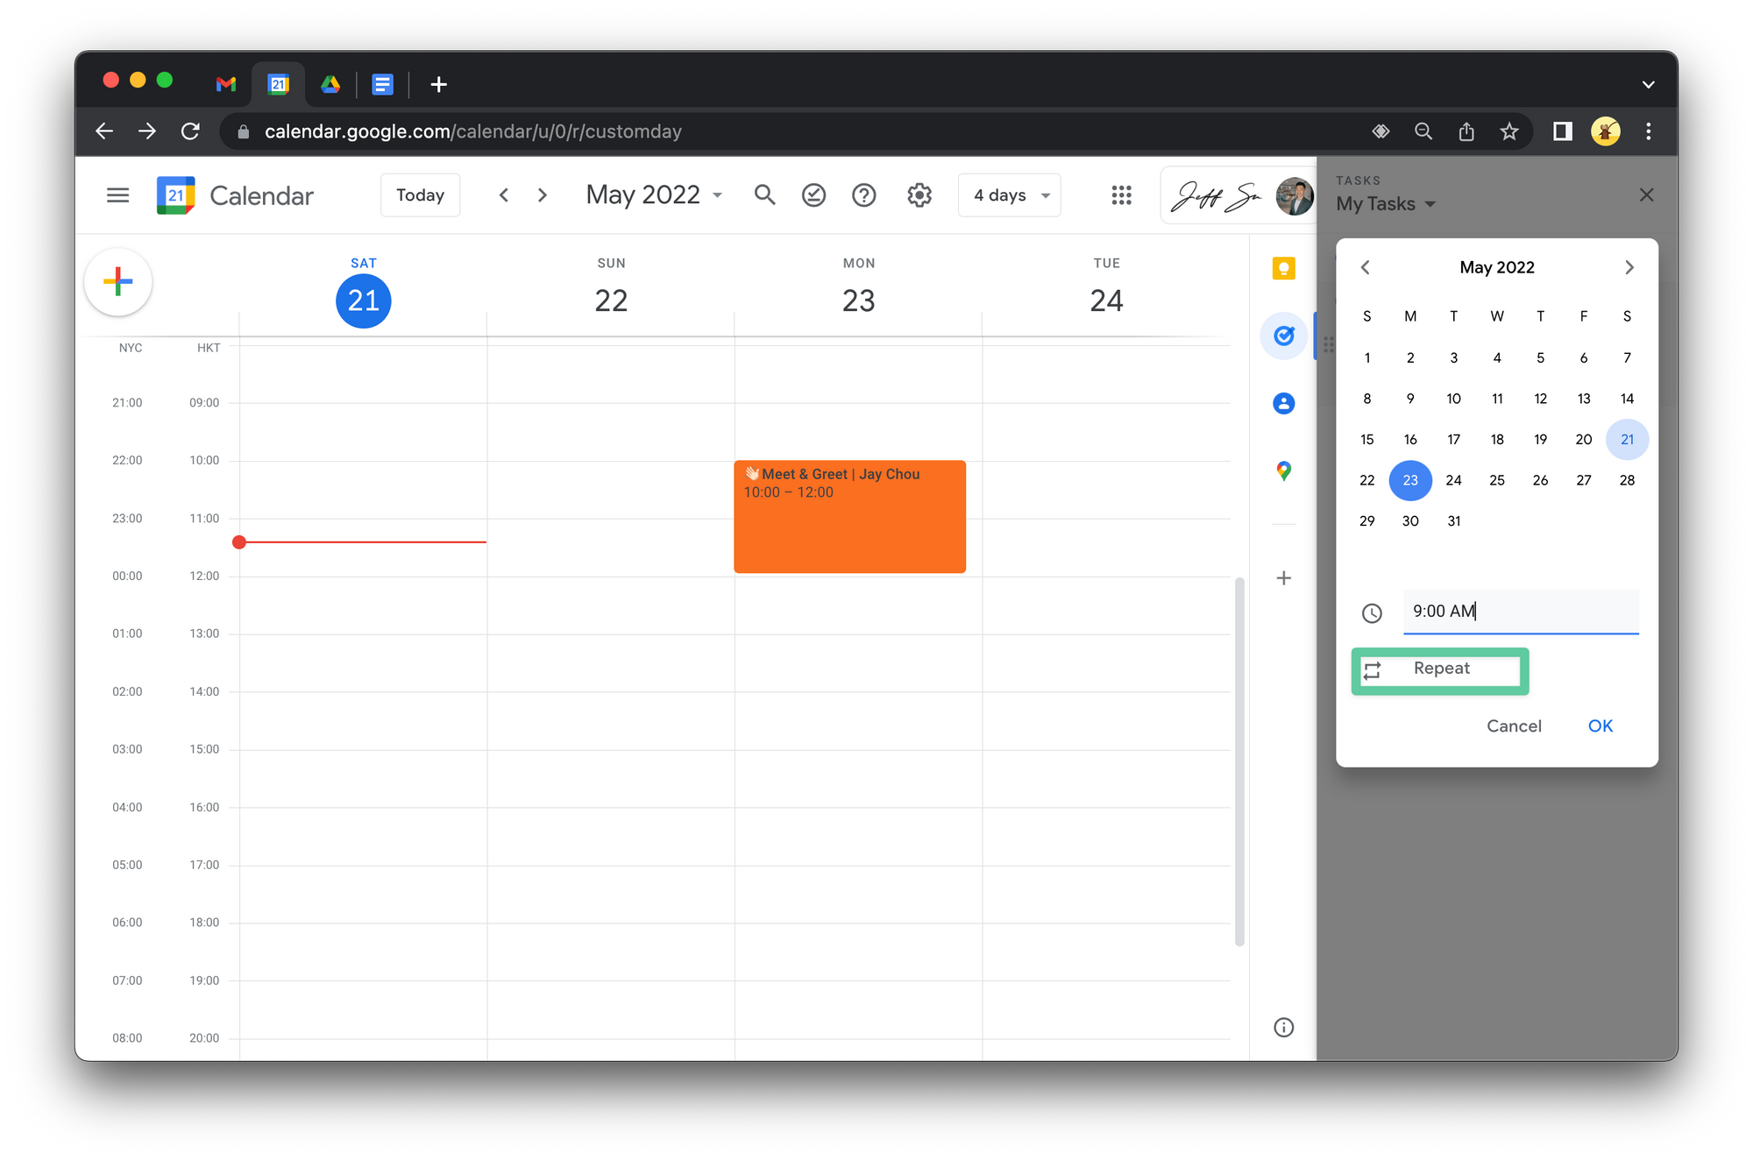This screenshot has width=1753, height=1160.
Task: Pick May 21 in mini calendar
Action: 1627,440
